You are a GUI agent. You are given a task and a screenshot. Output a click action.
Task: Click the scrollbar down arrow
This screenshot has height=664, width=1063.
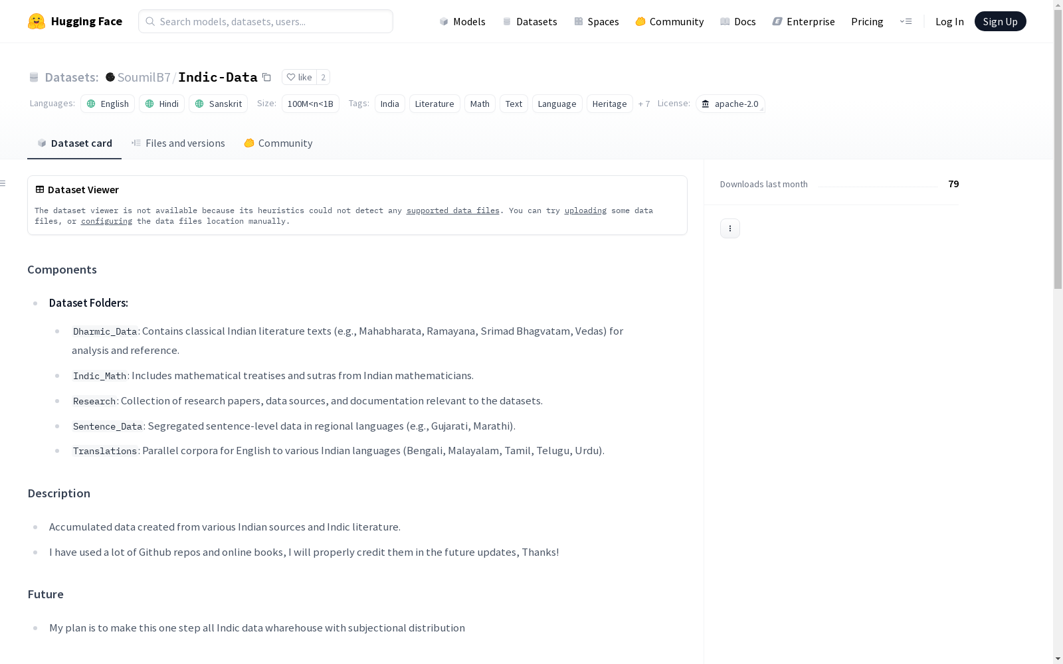click(x=1058, y=659)
